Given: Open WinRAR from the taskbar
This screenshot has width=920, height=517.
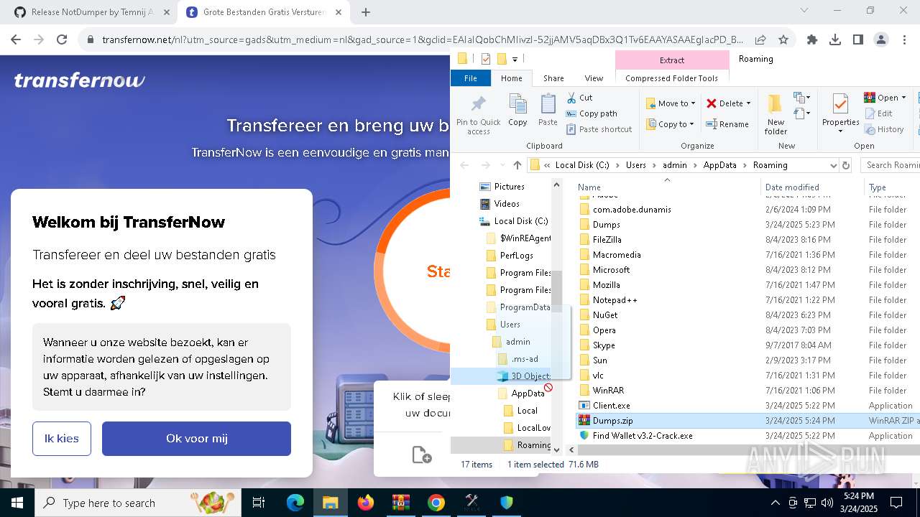Looking at the screenshot, I should click(401, 503).
